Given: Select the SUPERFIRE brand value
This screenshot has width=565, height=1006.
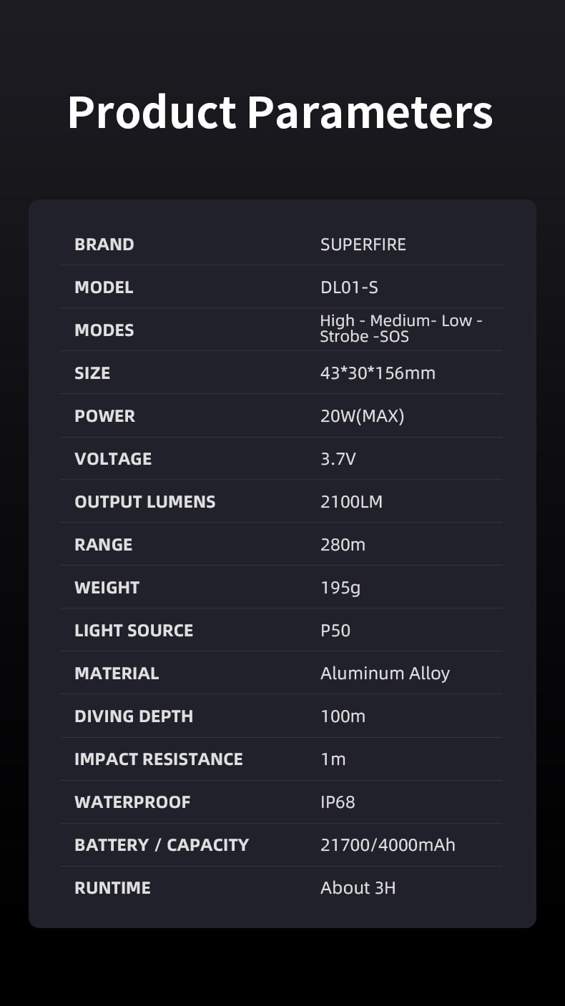Looking at the screenshot, I should [x=363, y=245].
